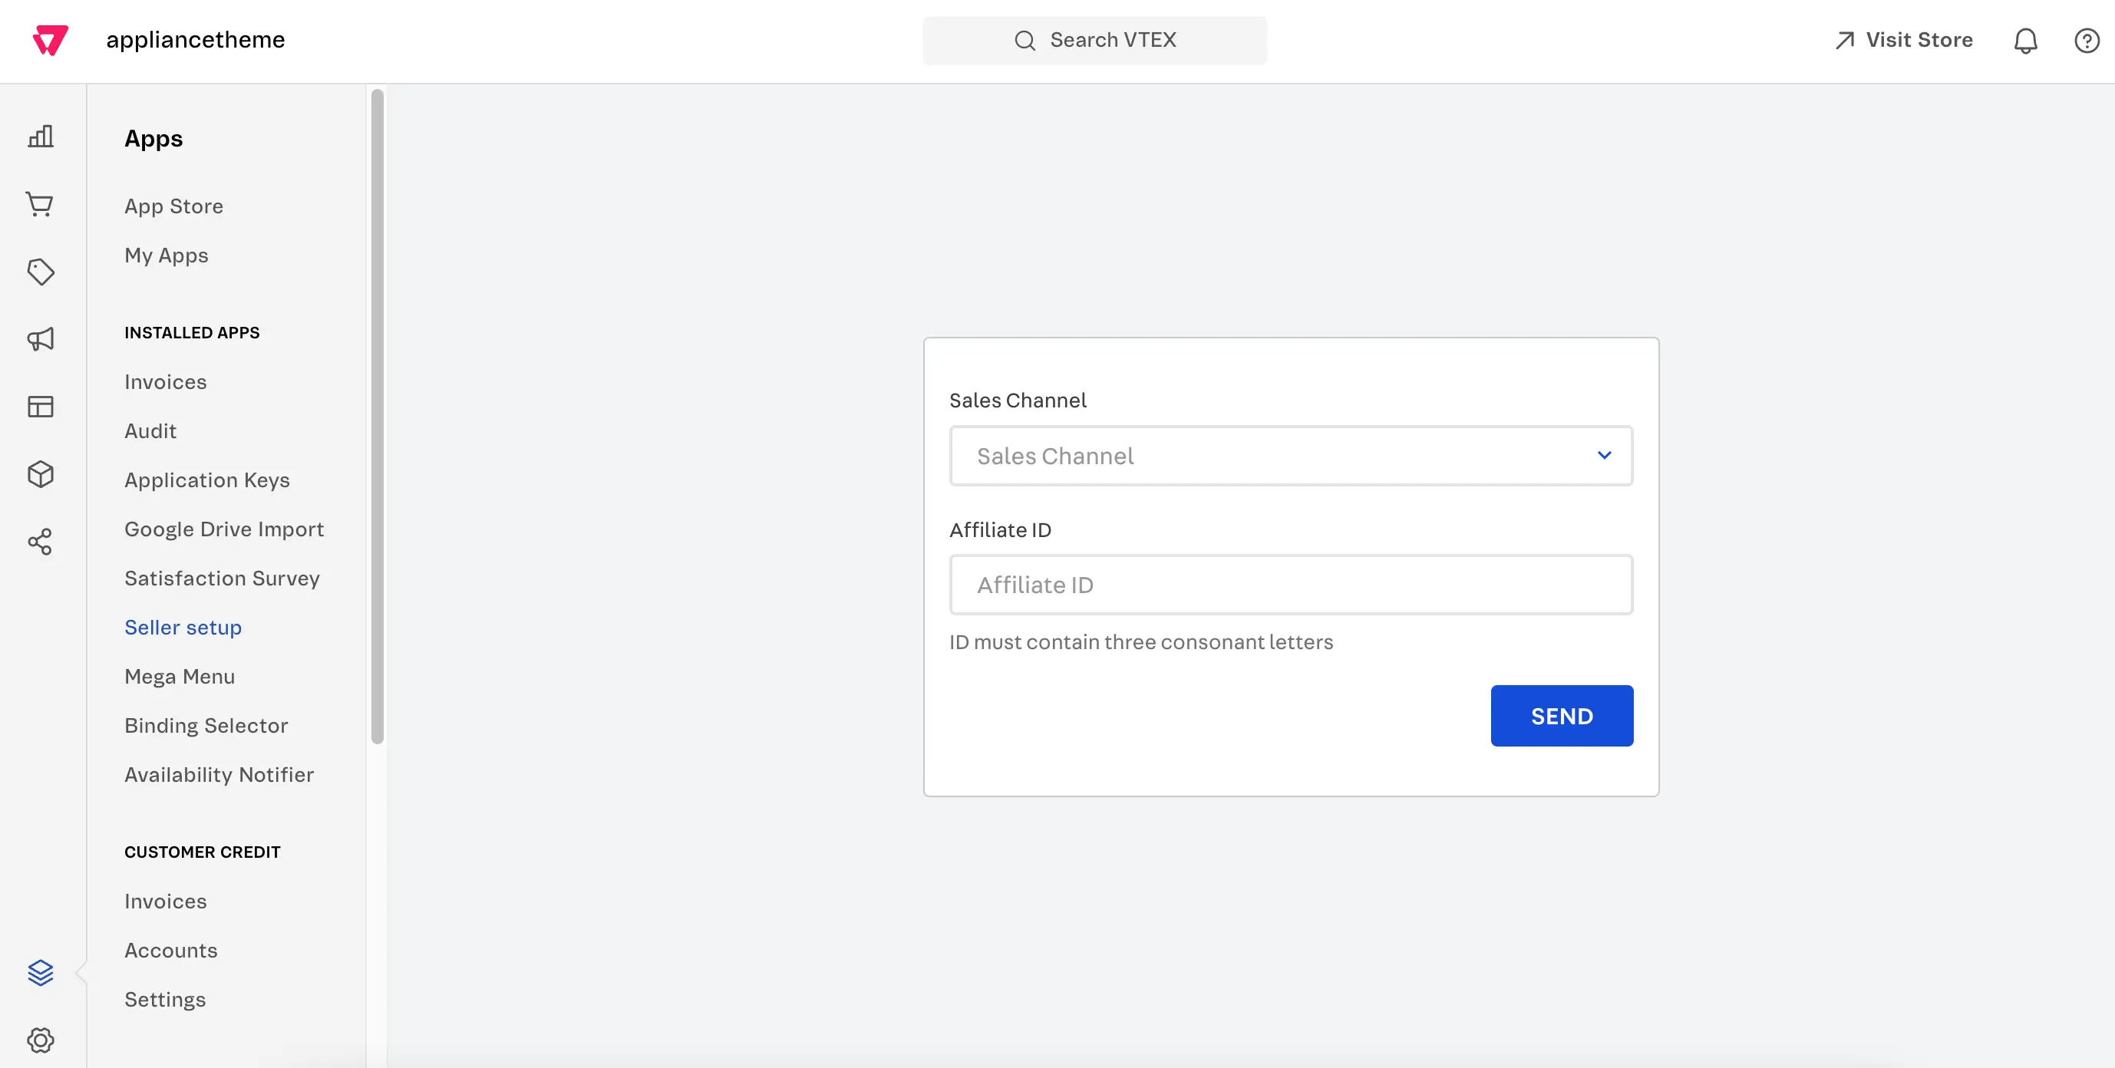Open the analytics dashboard icon
2115x1068 pixels.
coord(40,137)
